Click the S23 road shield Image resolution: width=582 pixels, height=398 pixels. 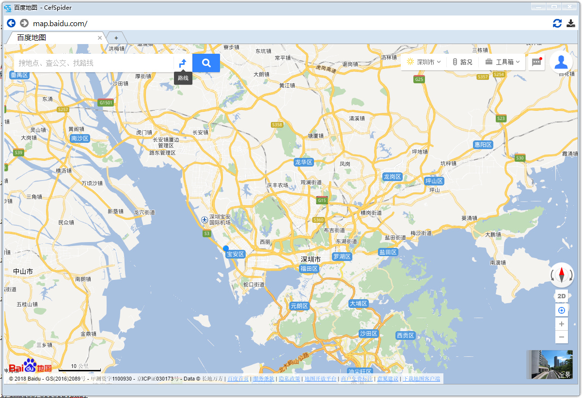click(x=501, y=118)
